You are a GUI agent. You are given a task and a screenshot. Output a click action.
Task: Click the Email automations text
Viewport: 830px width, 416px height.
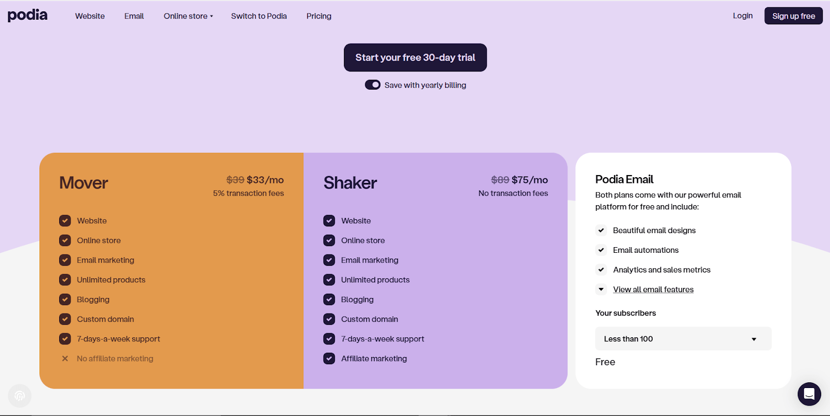coord(646,250)
